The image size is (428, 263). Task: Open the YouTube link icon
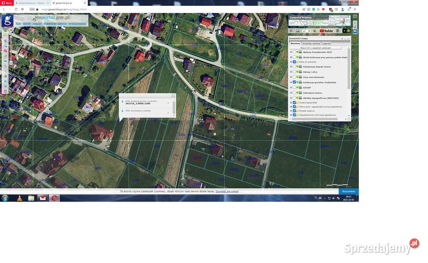[x=326, y=31]
